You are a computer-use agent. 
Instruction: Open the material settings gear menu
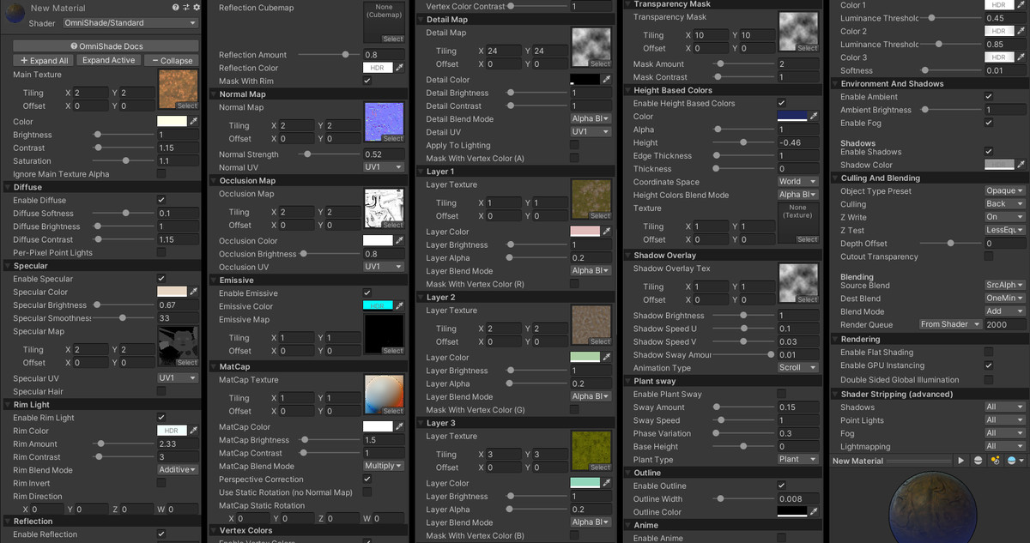click(x=196, y=8)
